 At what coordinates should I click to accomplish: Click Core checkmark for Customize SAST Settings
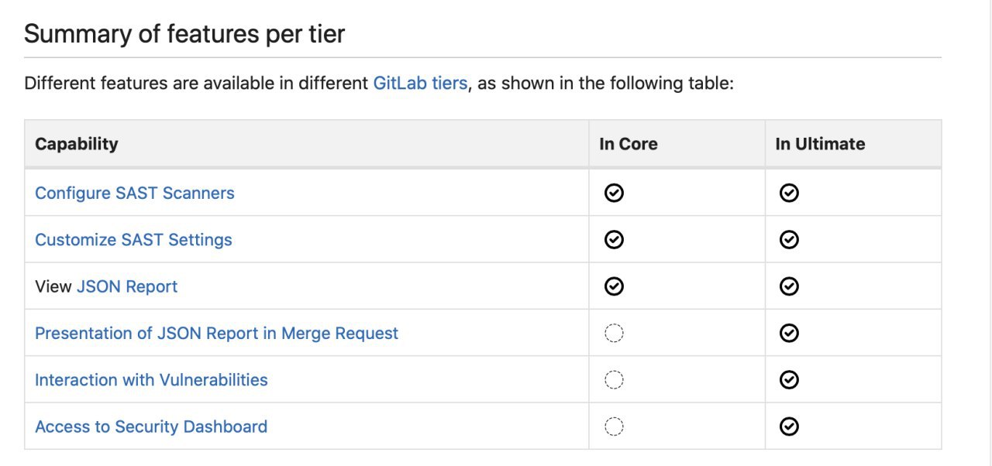pos(614,240)
